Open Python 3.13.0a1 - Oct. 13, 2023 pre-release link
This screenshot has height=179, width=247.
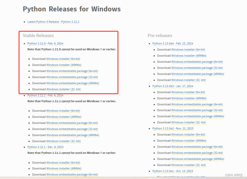click(x=173, y=171)
